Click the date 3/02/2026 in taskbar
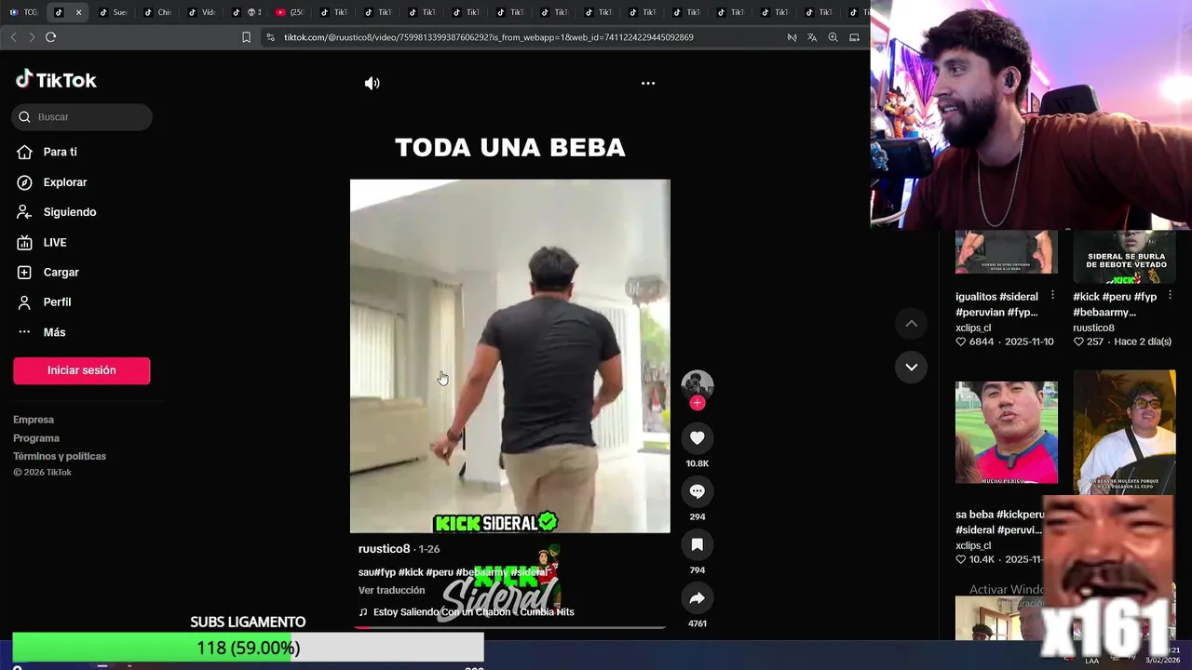The height and width of the screenshot is (670, 1192). click(1162, 661)
